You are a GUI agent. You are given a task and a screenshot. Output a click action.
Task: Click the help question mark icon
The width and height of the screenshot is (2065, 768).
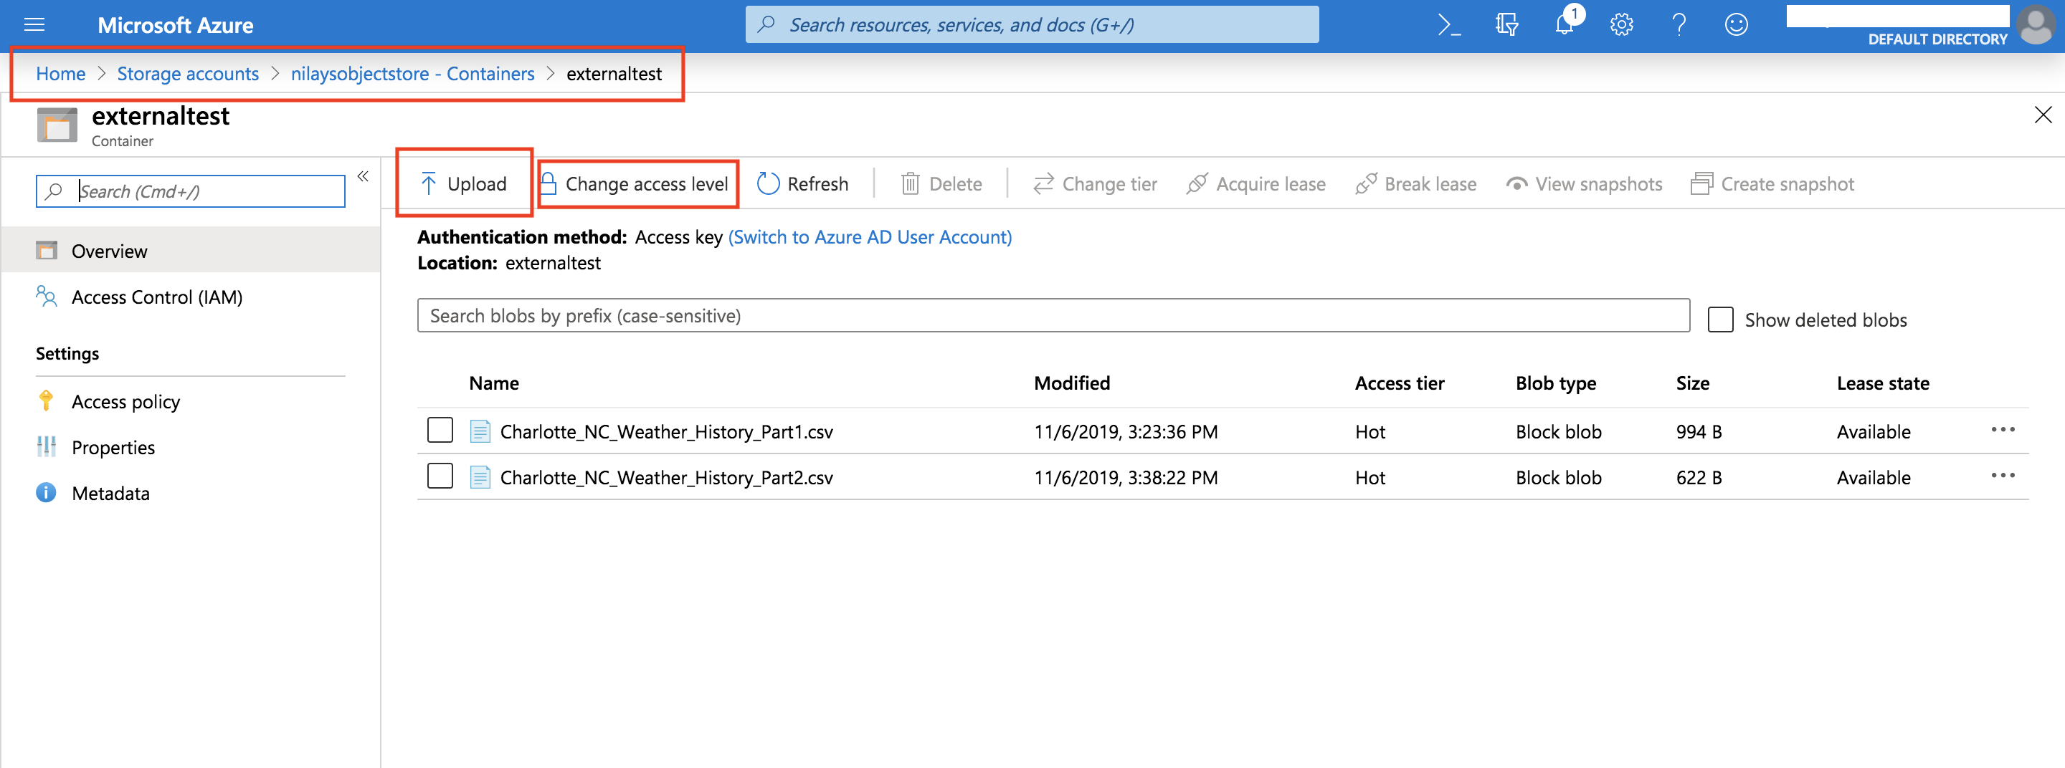[x=1679, y=25]
